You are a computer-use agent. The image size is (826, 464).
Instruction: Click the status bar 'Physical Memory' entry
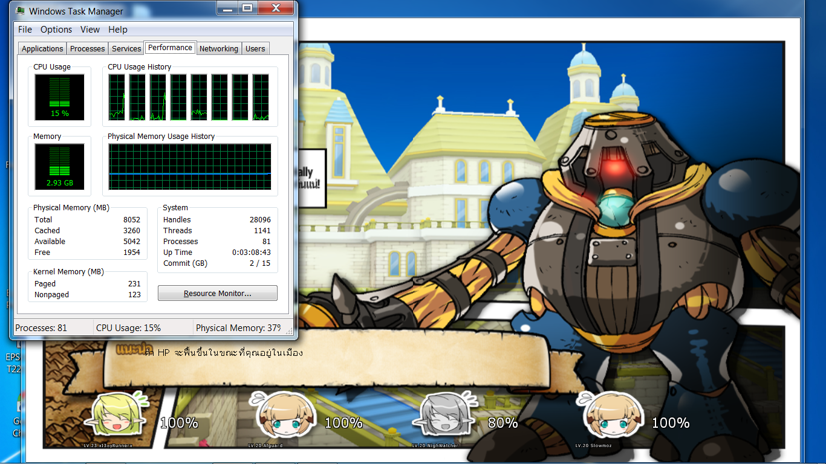coord(238,328)
